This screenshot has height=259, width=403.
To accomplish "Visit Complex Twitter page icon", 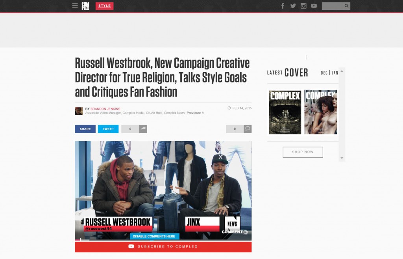I will [x=293, y=6].
